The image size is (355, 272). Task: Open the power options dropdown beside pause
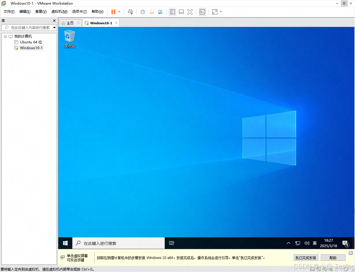(119, 12)
